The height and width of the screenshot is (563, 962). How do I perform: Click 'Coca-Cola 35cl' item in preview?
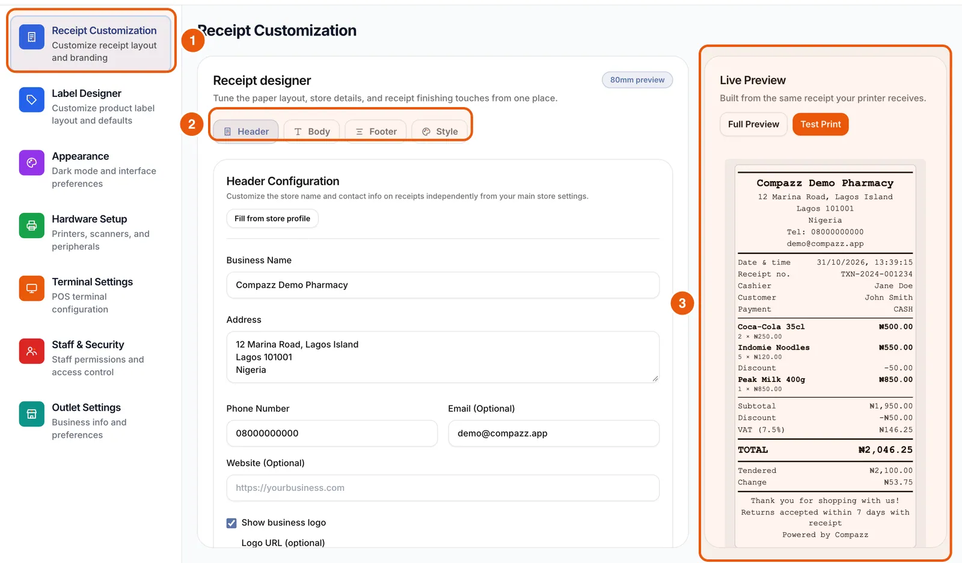point(771,327)
